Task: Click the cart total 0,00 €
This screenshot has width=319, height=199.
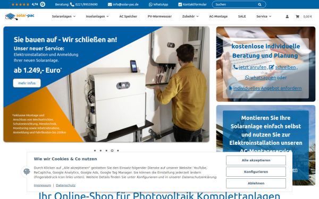Action: 307,16
